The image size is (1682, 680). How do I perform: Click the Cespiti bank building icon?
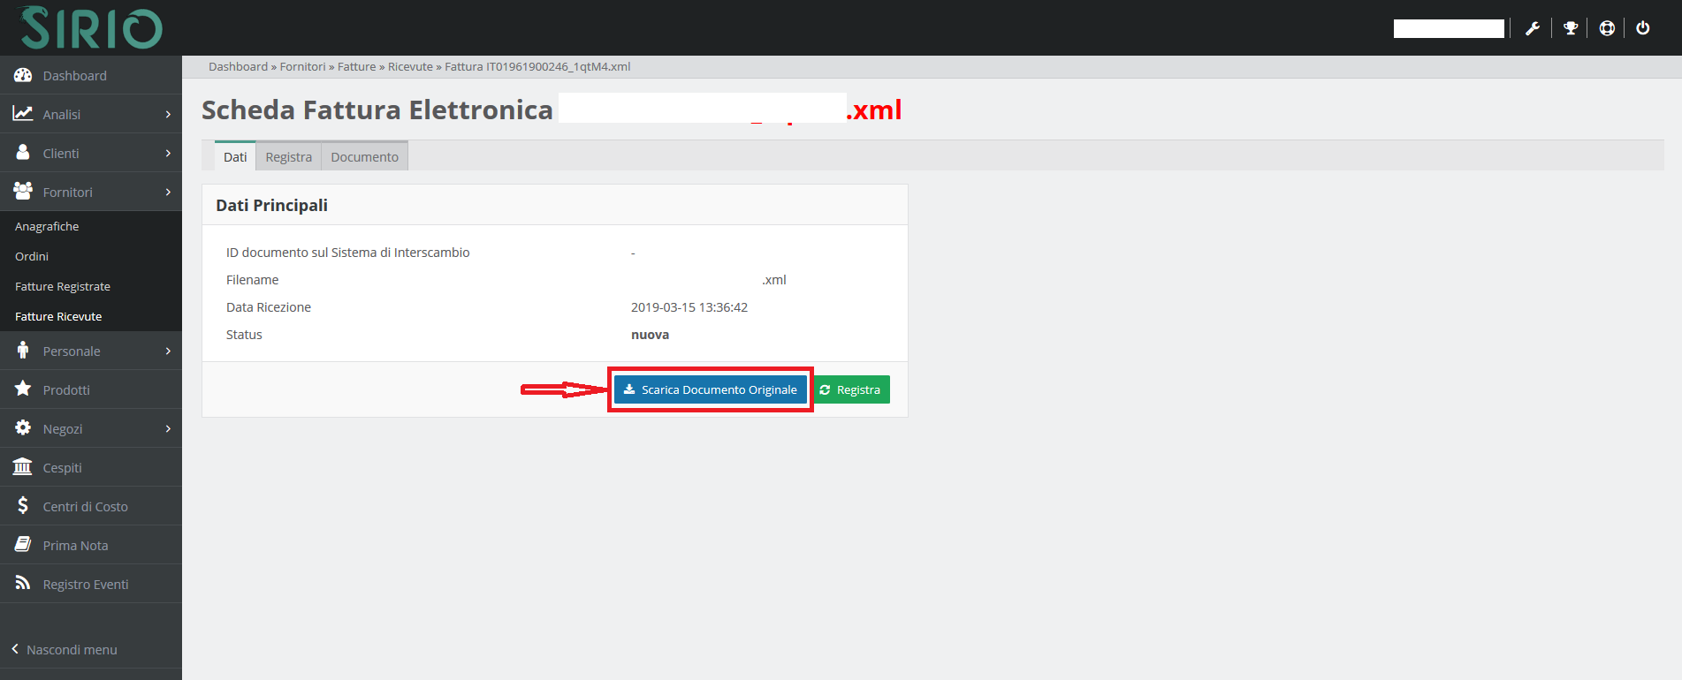(23, 467)
